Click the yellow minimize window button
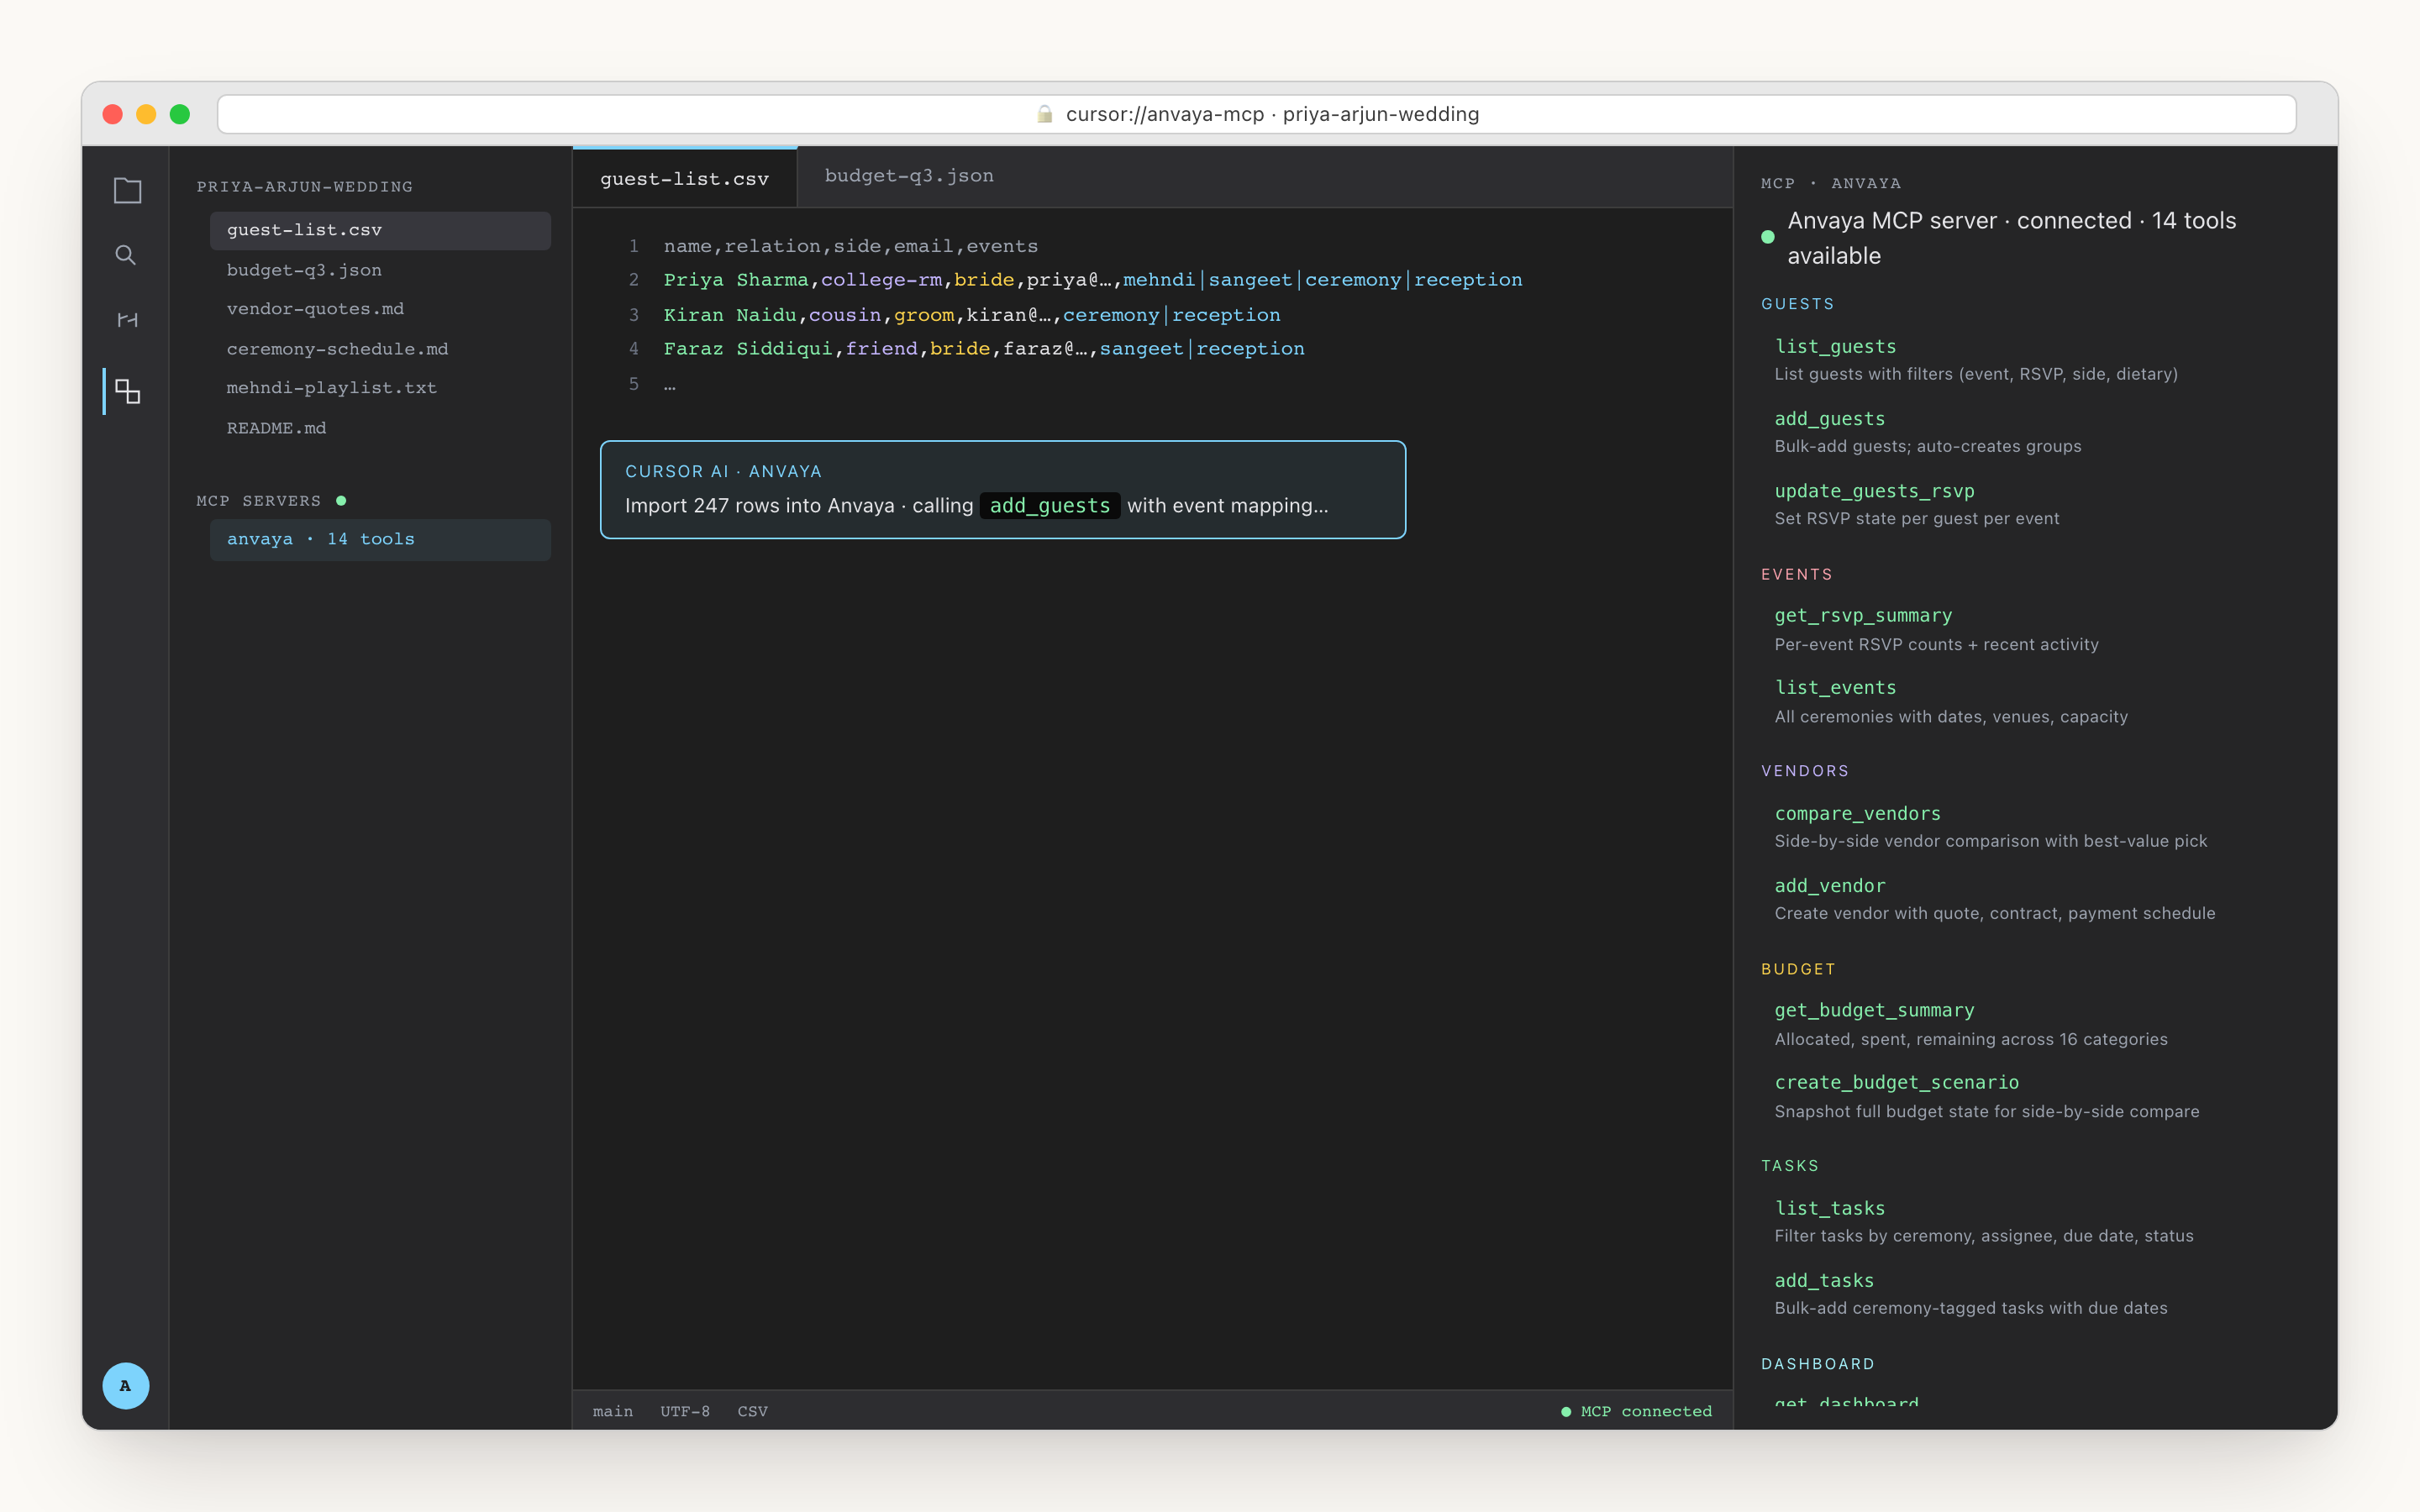The width and height of the screenshot is (2420, 1512). (146, 114)
